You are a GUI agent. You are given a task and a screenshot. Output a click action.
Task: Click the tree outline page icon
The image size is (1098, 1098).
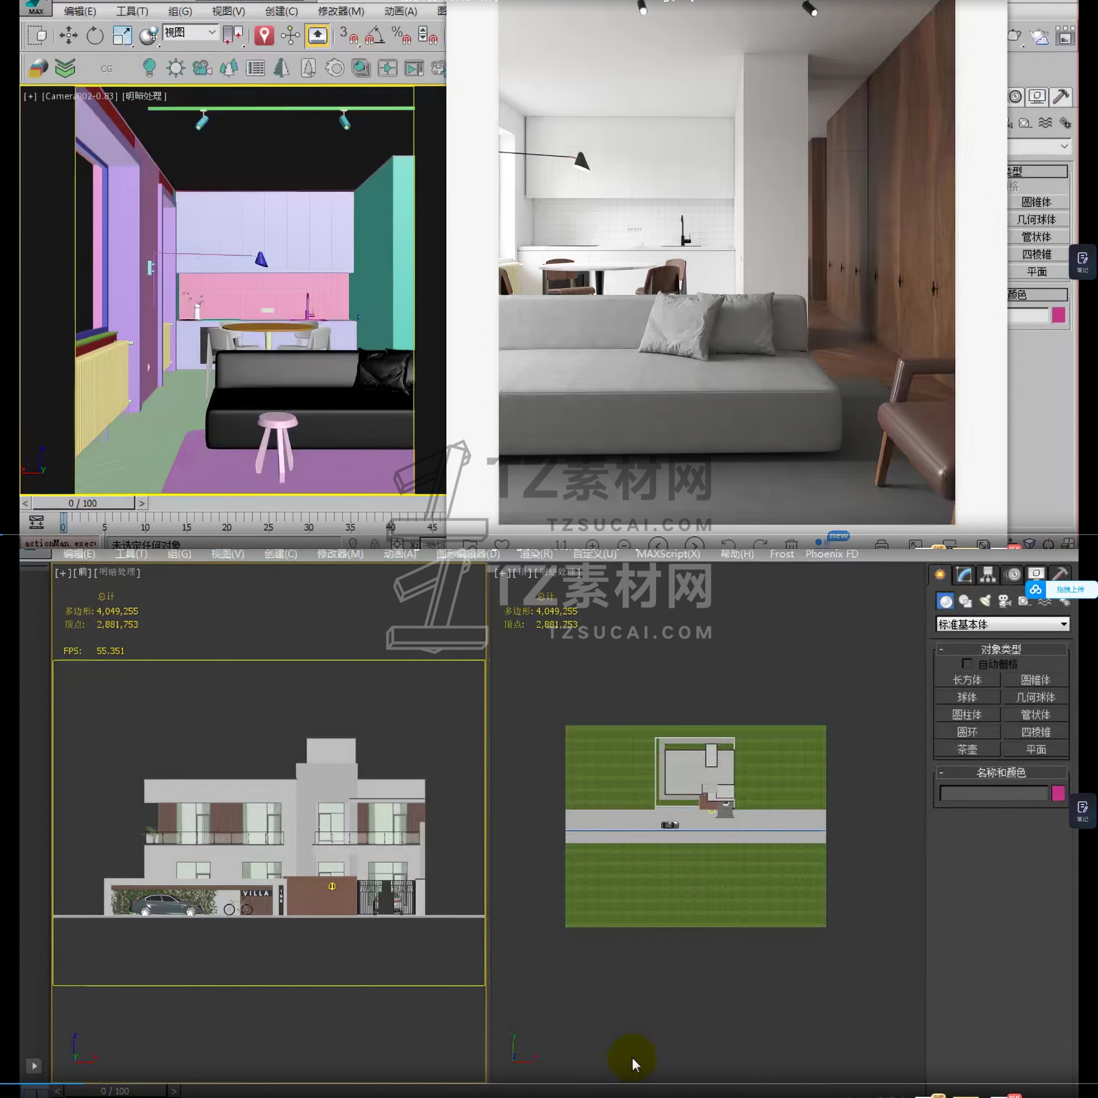click(x=308, y=68)
